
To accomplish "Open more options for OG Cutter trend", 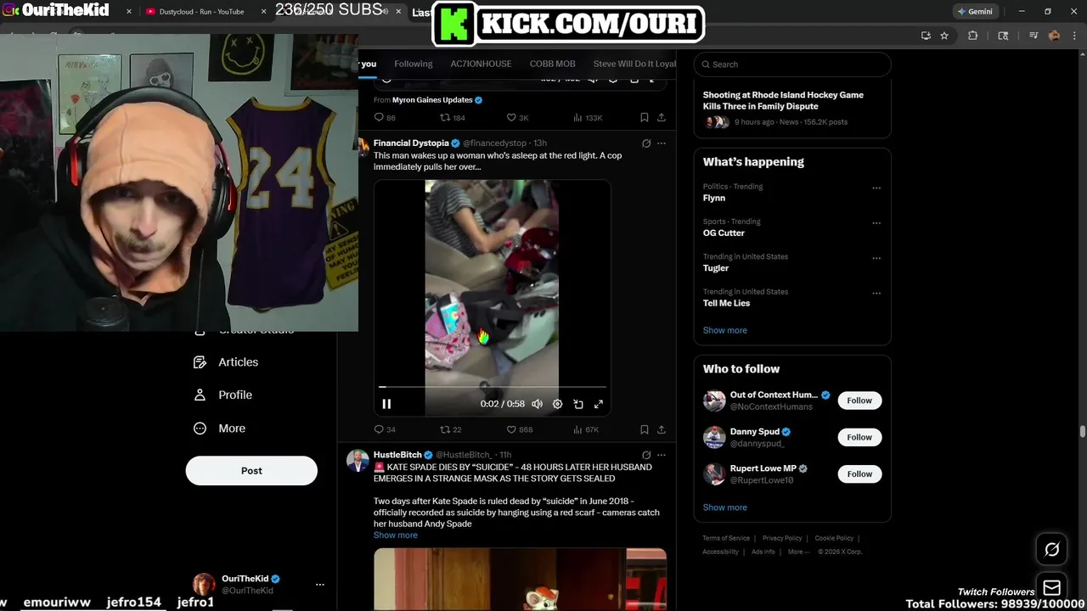I will click(876, 223).
